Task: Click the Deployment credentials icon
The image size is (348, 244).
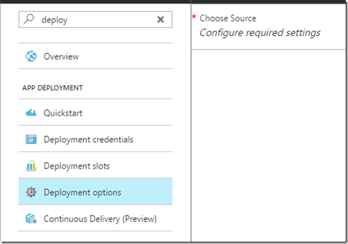Action: (x=31, y=139)
